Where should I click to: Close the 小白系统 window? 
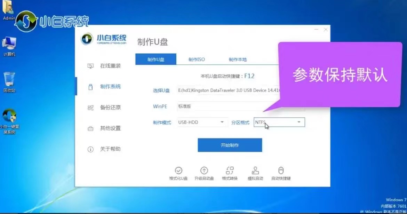(x=326, y=30)
